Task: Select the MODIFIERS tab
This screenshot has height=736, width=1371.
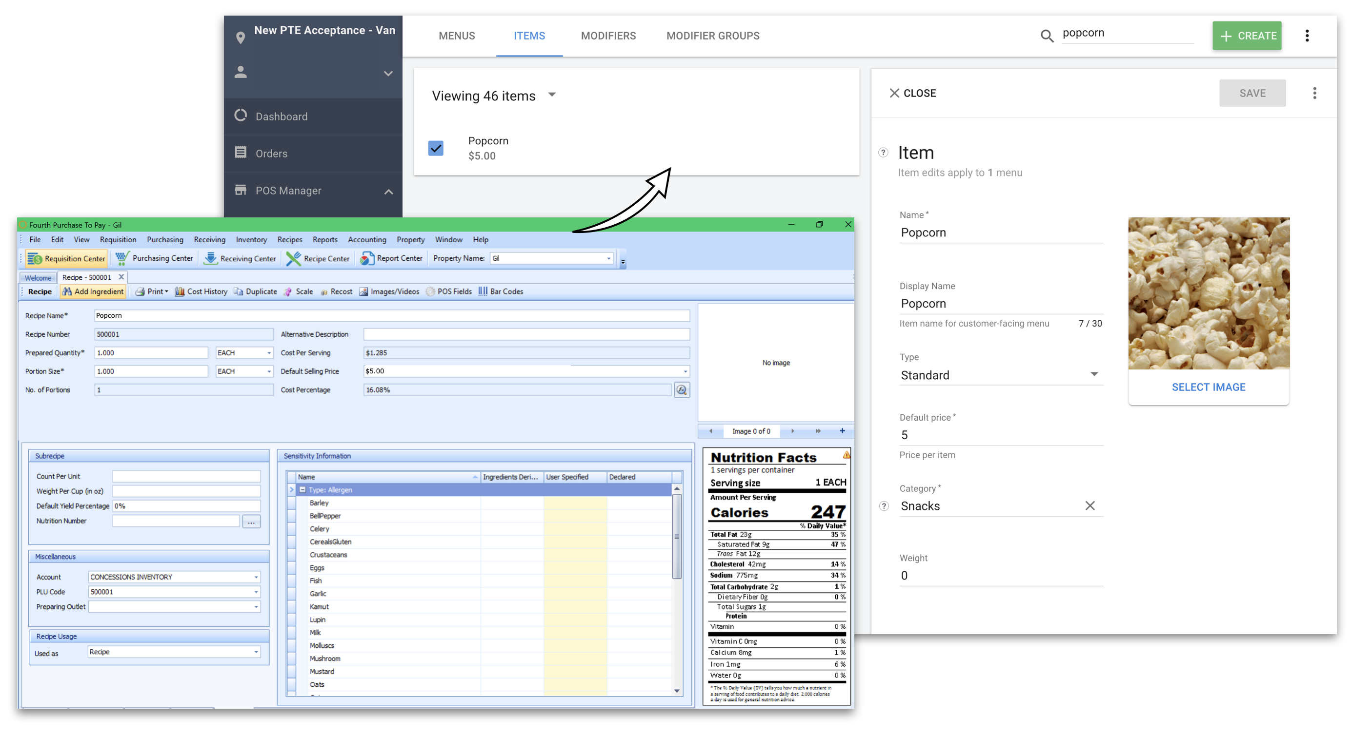Action: coord(608,36)
